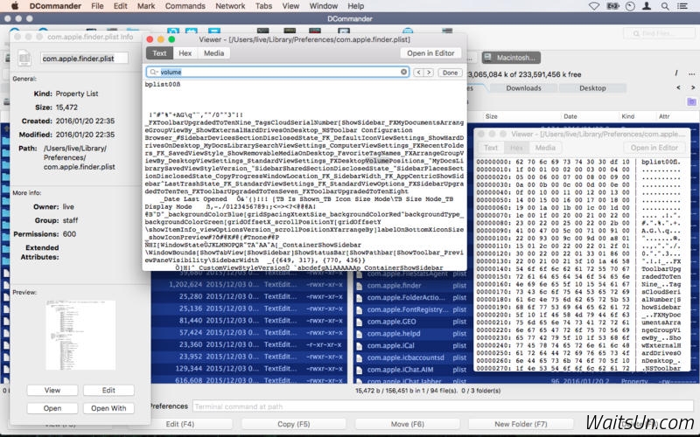
Task: Click the file icon beside com.apple.iCal
Action: [360, 345]
